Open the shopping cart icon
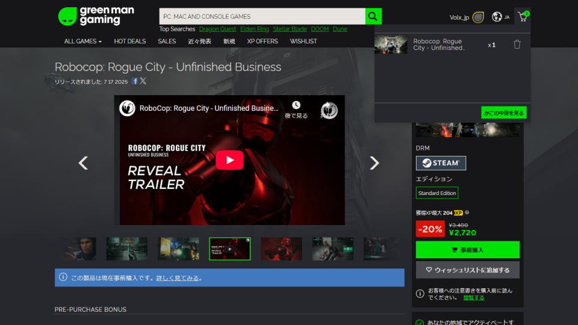 click(523, 17)
